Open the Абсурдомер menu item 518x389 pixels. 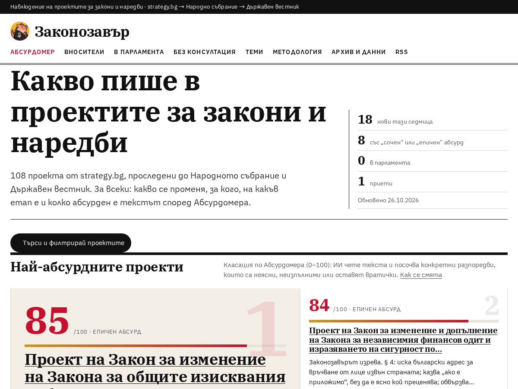point(32,52)
